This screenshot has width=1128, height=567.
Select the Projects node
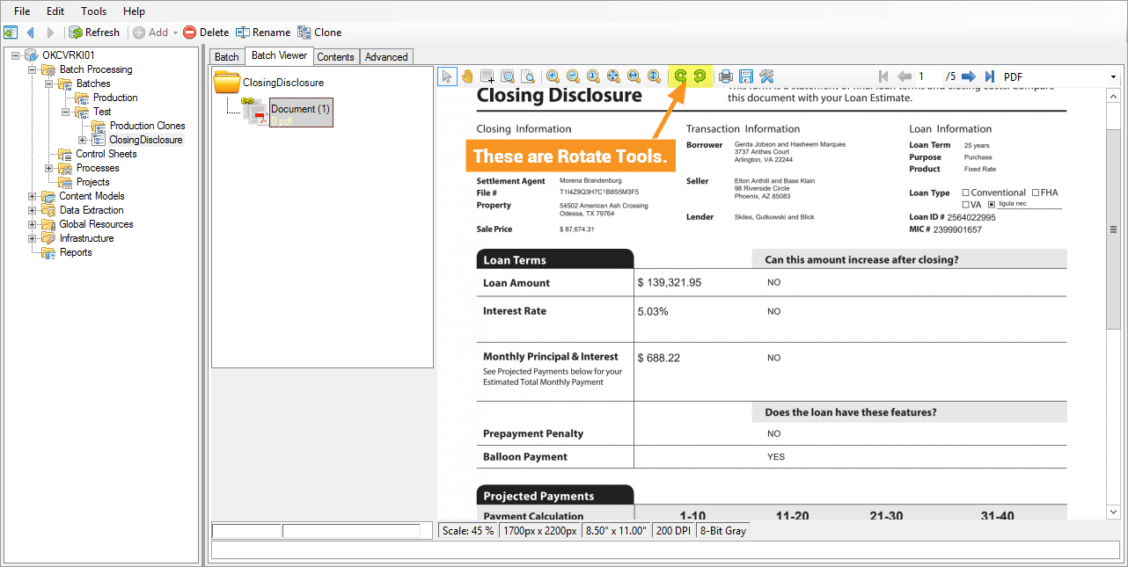(92, 182)
